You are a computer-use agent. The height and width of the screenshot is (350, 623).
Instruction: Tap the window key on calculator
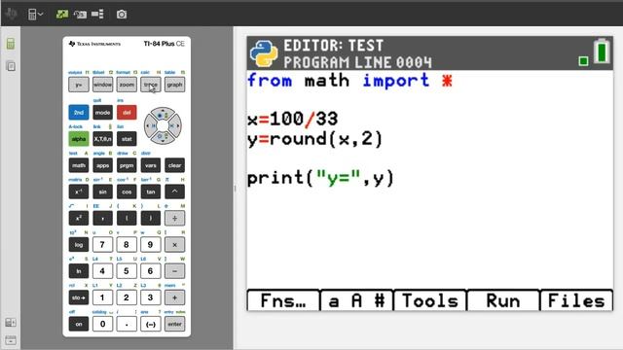point(102,85)
